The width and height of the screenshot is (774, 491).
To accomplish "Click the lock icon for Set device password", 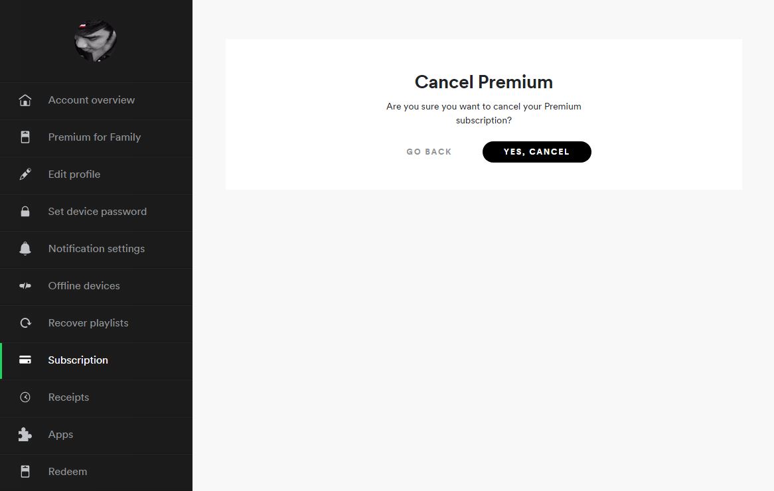I will coord(25,211).
